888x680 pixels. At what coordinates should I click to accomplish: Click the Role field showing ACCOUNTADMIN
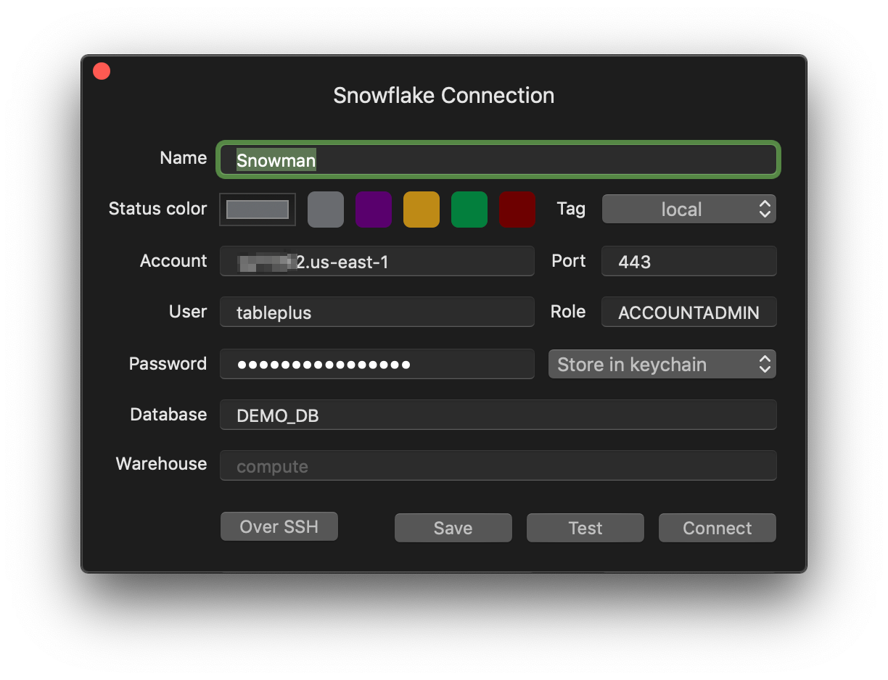[x=688, y=312]
